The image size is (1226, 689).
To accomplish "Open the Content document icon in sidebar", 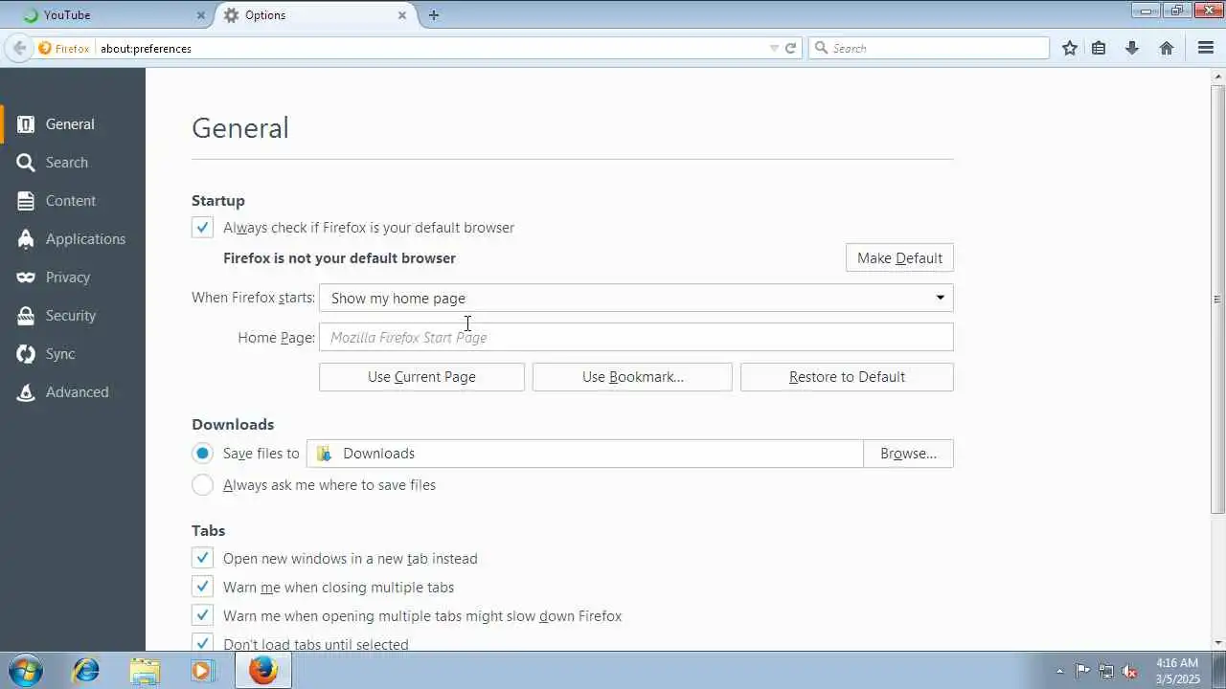I will point(26,201).
